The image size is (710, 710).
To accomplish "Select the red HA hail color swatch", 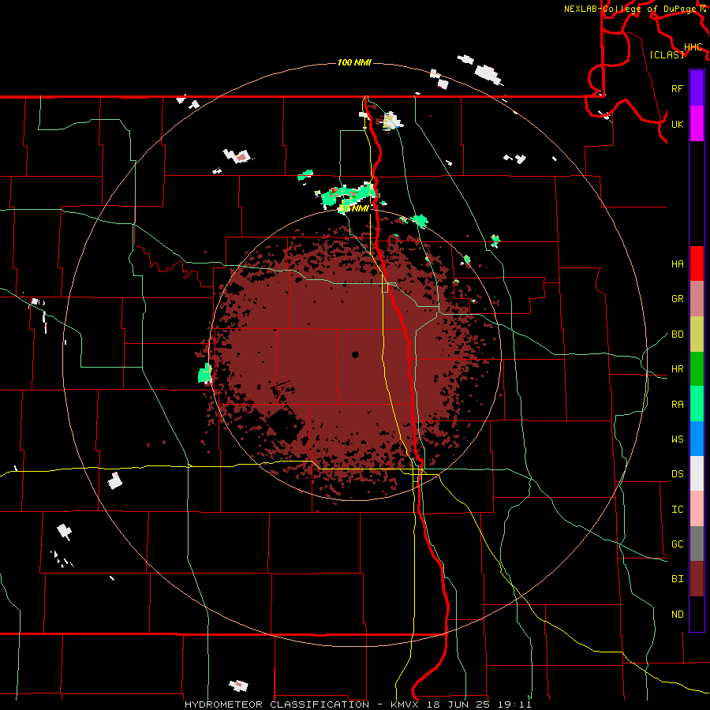I will (697, 263).
